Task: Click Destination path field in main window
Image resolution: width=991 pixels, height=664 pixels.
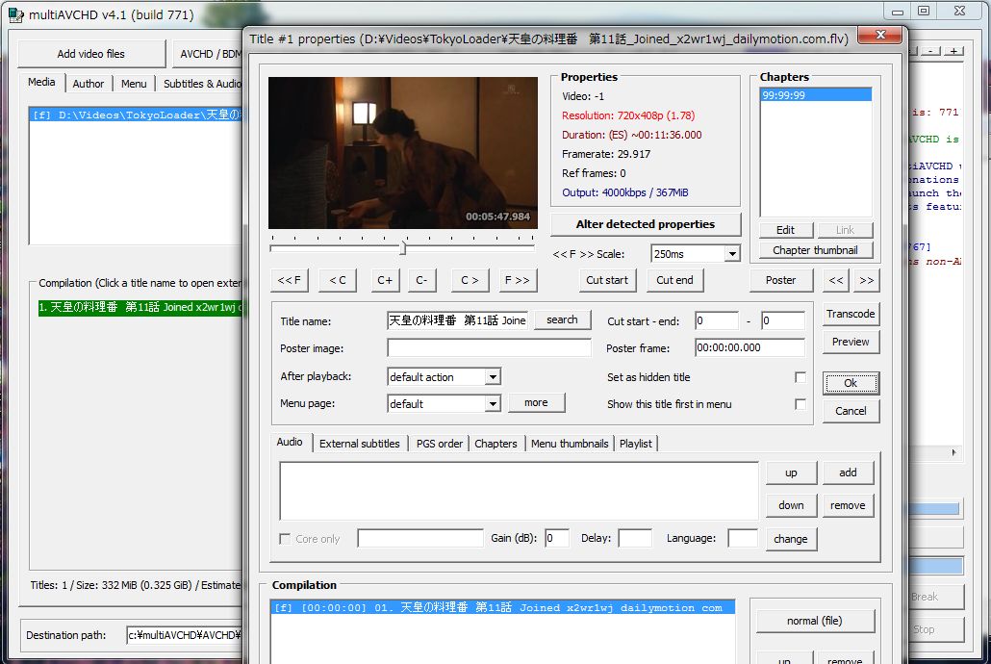Action: [185, 635]
